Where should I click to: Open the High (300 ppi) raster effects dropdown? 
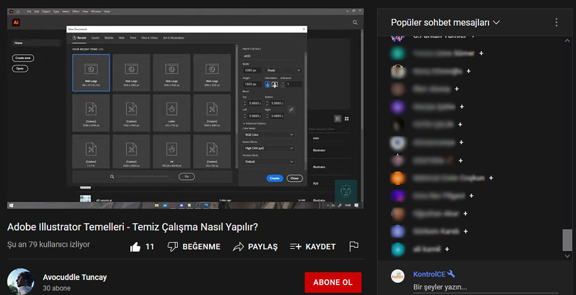click(269, 148)
